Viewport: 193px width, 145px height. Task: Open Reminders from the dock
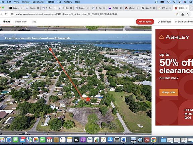(x=63, y=140)
